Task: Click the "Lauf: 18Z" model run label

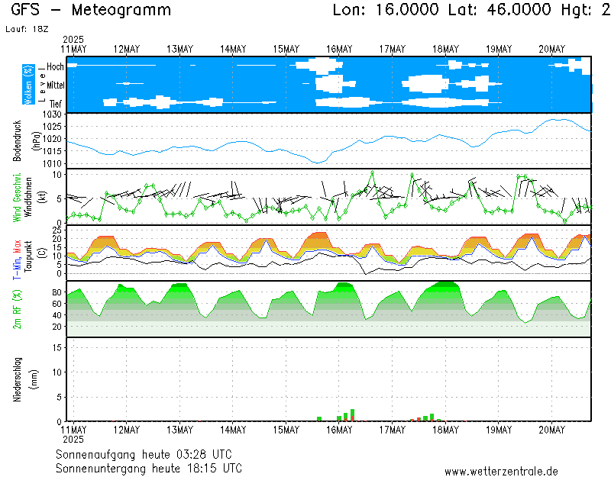Action: tap(27, 29)
